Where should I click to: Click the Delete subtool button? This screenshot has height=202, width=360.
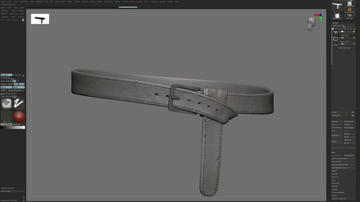(337, 141)
